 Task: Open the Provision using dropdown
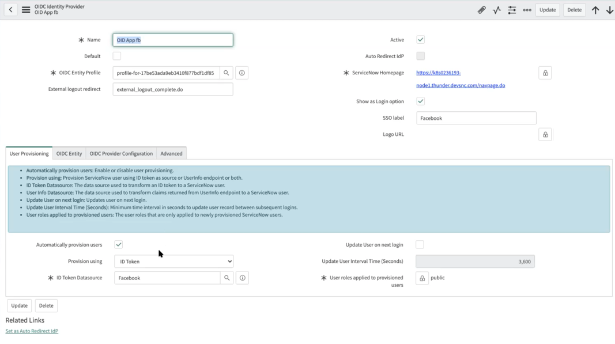pos(173,261)
